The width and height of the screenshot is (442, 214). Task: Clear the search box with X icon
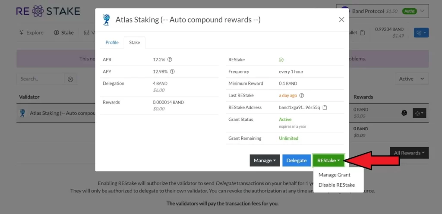[70, 79]
